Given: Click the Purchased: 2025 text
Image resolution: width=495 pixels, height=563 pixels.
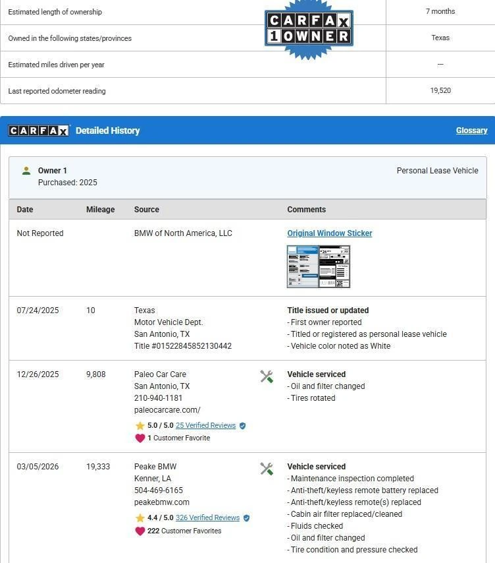Looking at the screenshot, I should point(67,183).
